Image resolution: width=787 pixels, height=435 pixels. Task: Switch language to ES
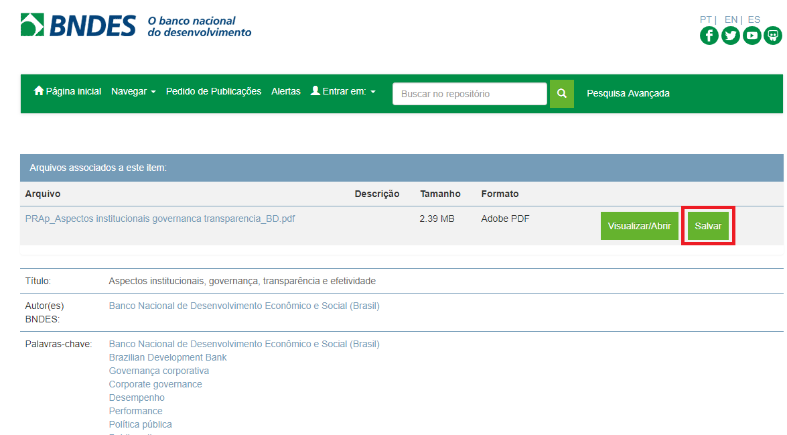[754, 19]
